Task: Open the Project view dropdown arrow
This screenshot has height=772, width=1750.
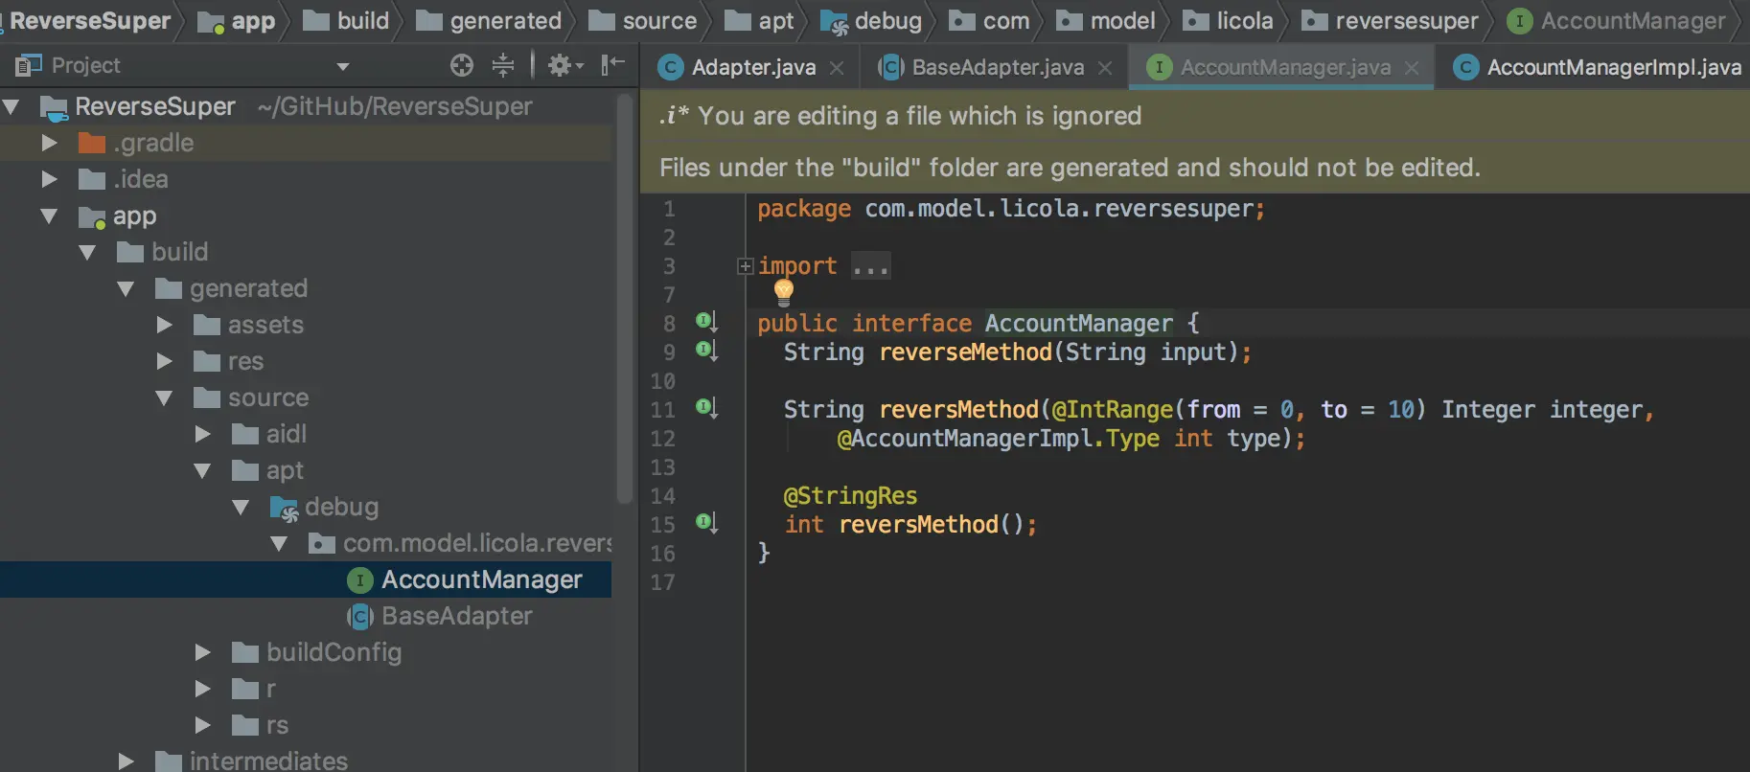Action: [x=343, y=66]
